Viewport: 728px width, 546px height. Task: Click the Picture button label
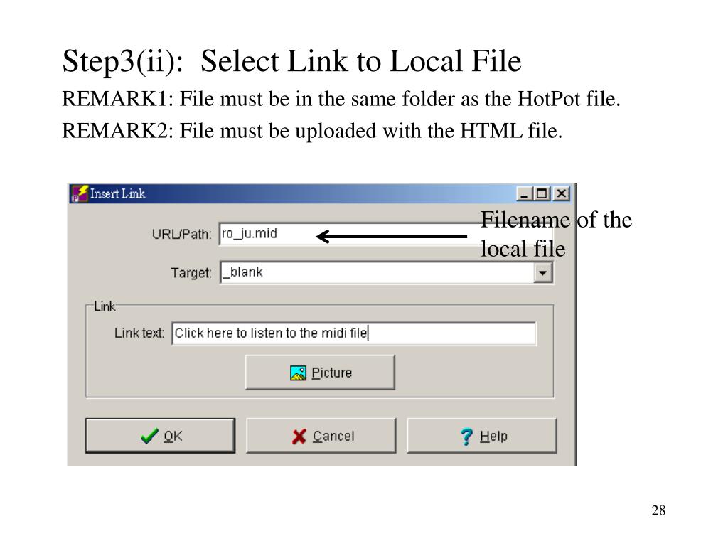pos(331,373)
